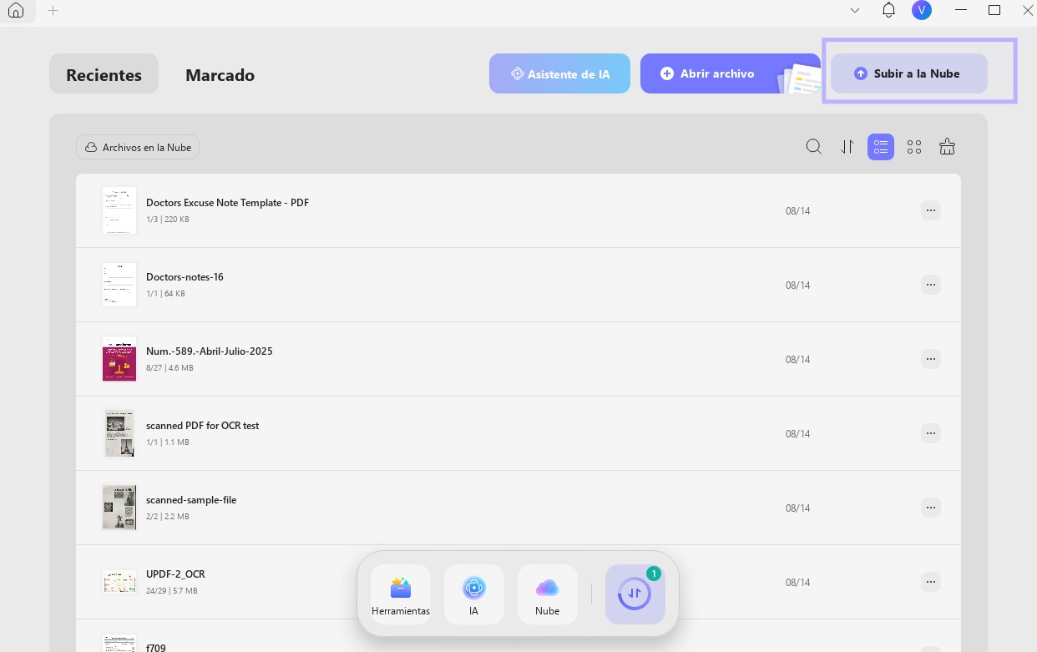Open scanned PDF for OCR test thumbnail
Viewport: 1037px width, 652px height.
click(119, 433)
